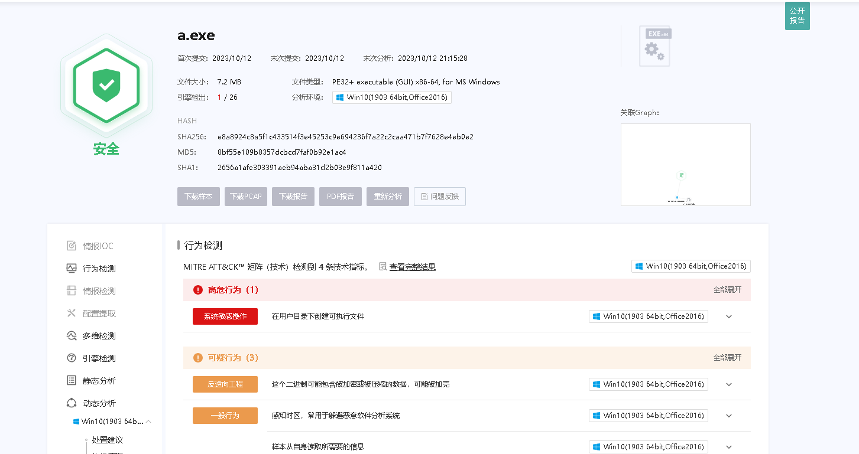Click the Win10 tag in 样本从自身读取所需要的信息 row
The width and height of the screenshot is (859, 454).
click(649, 447)
